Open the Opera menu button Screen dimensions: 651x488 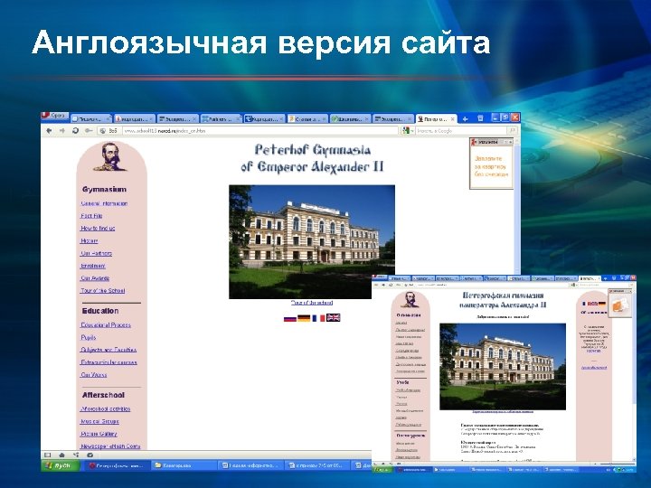55,116
